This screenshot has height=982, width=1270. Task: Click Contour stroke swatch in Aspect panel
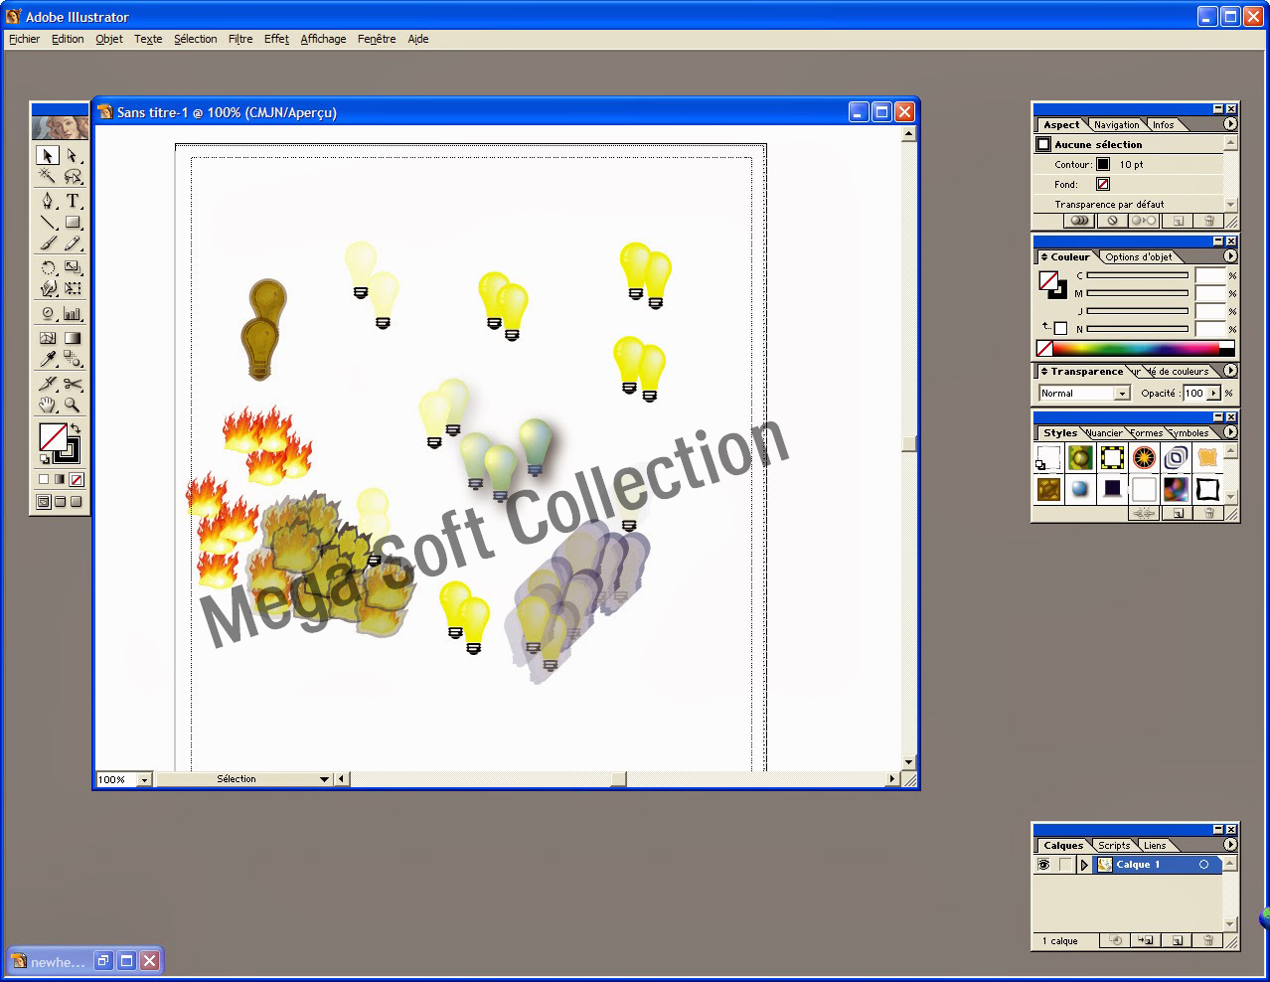click(1103, 164)
